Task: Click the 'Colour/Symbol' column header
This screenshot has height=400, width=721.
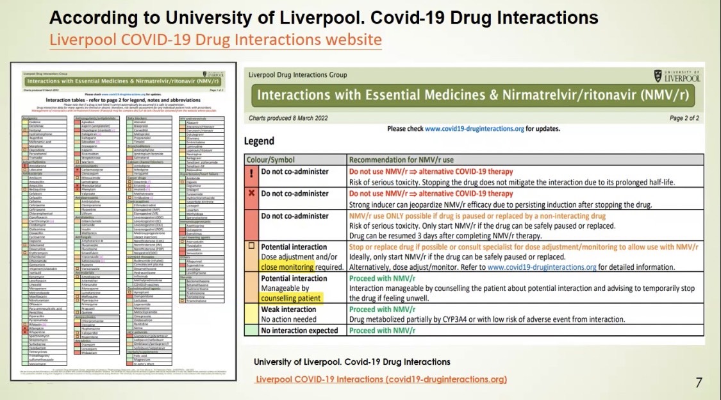Action: click(270, 160)
